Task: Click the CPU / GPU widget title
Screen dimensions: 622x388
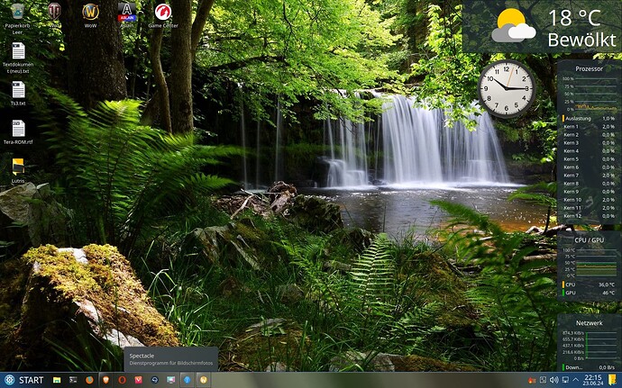Action: [x=589, y=240]
